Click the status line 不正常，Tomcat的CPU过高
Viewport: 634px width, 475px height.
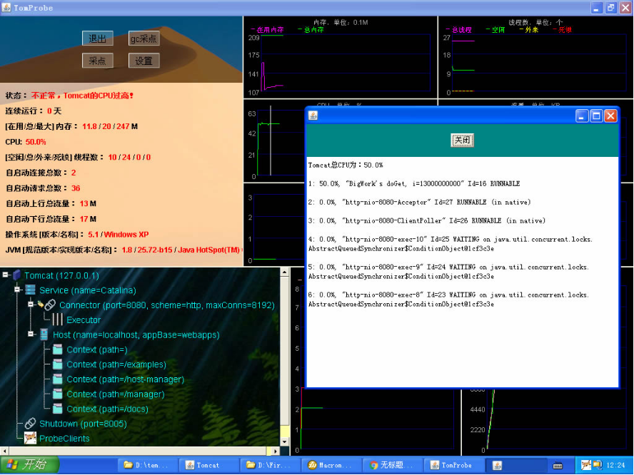point(82,96)
